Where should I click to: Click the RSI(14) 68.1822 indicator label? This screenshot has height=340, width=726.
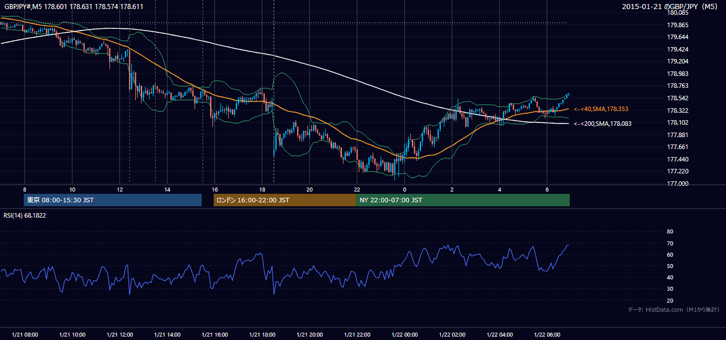click(26, 215)
